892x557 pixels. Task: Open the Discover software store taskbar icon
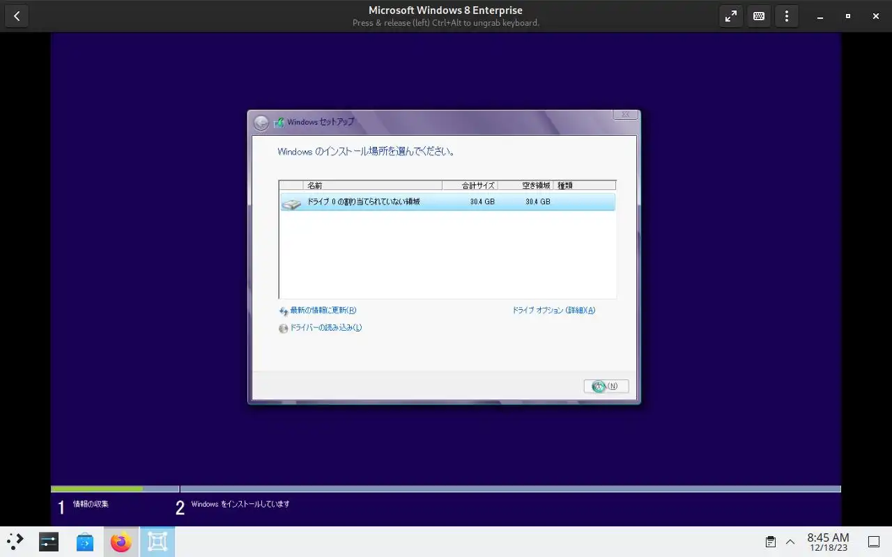point(85,542)
